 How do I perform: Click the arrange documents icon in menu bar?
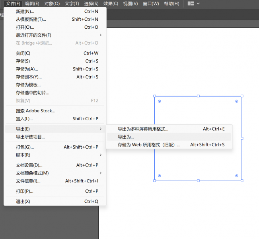(191, 4)
